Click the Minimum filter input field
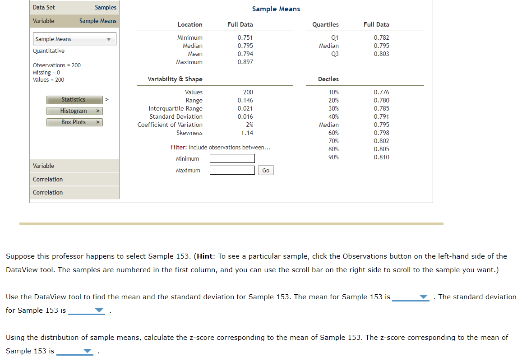522x357 pixels. [232, 158]
